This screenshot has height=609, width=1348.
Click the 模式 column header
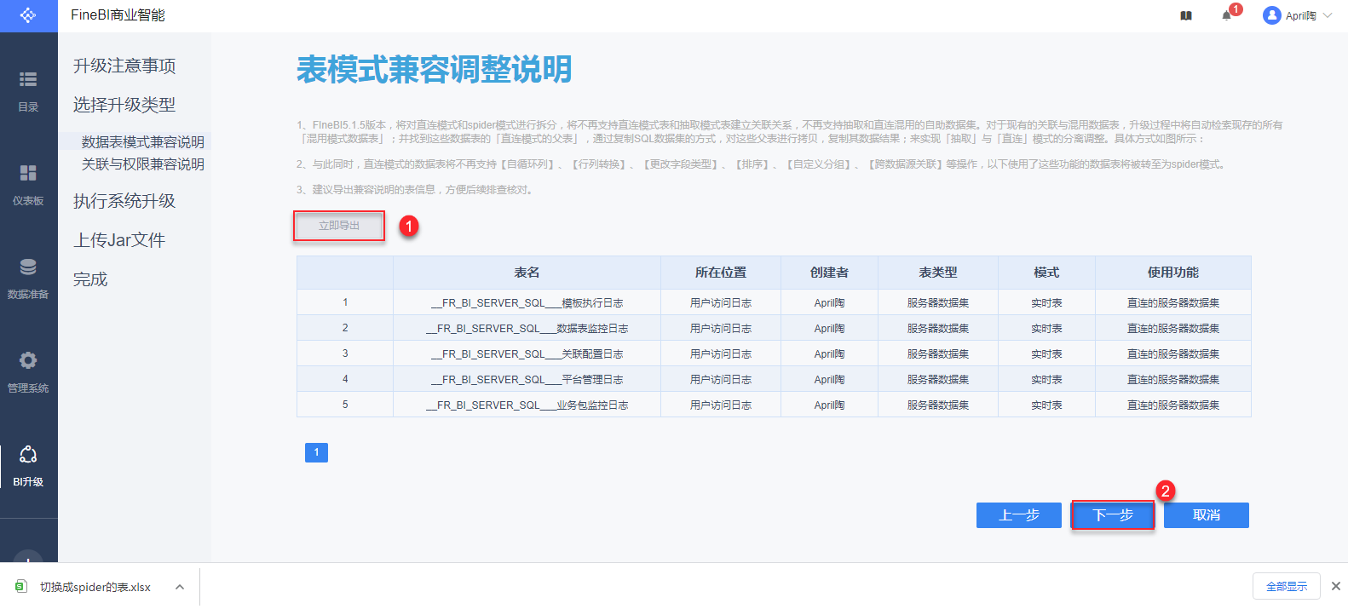(1046, 273)
